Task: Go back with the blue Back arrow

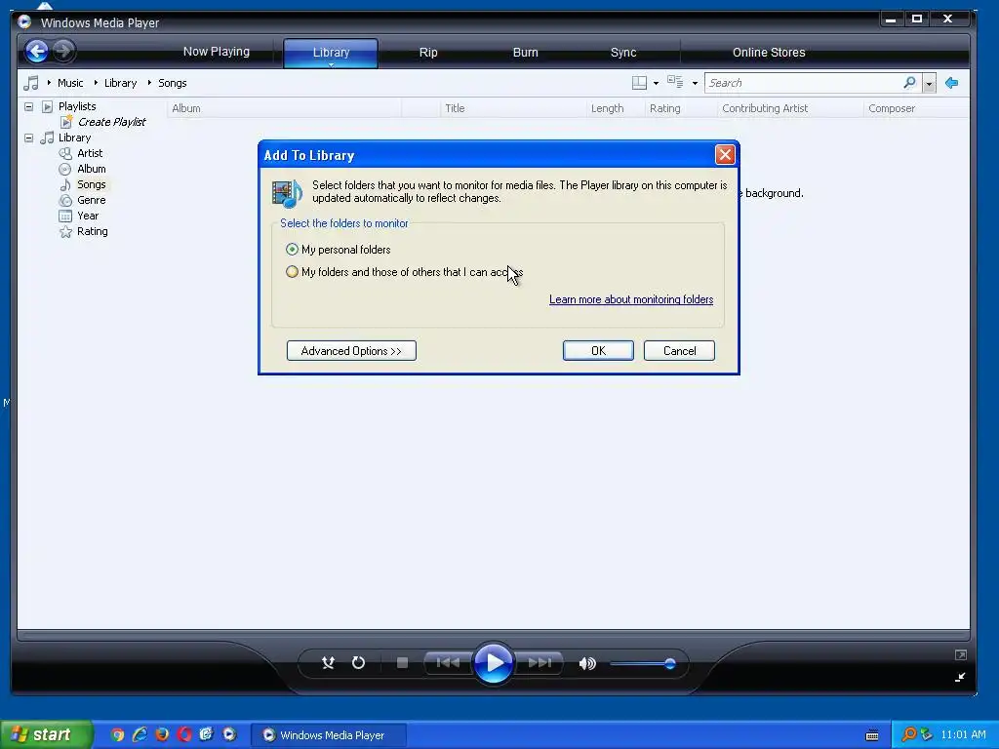Action: pos(37,51)
